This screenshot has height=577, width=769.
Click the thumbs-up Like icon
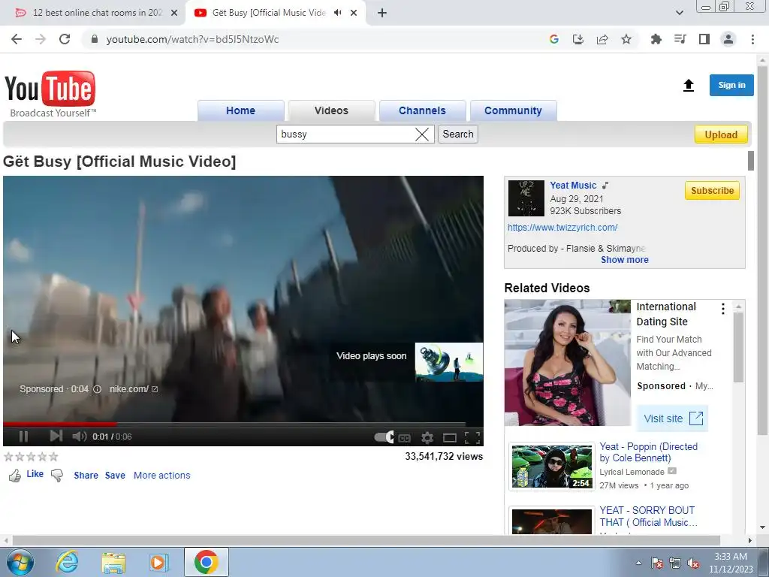15,476
